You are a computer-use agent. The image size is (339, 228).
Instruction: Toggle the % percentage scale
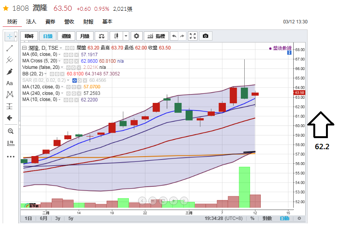(x=252, y=218)
